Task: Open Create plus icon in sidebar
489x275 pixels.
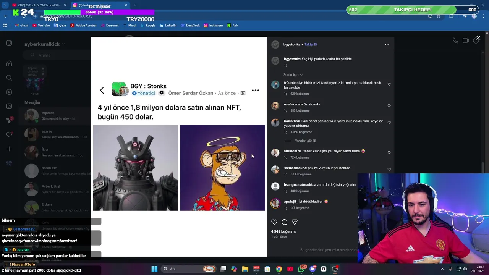Action: click(9, 149)
